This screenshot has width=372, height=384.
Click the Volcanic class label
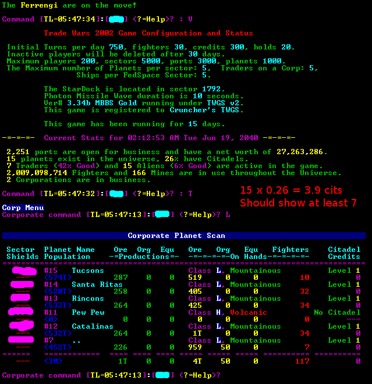248,312
